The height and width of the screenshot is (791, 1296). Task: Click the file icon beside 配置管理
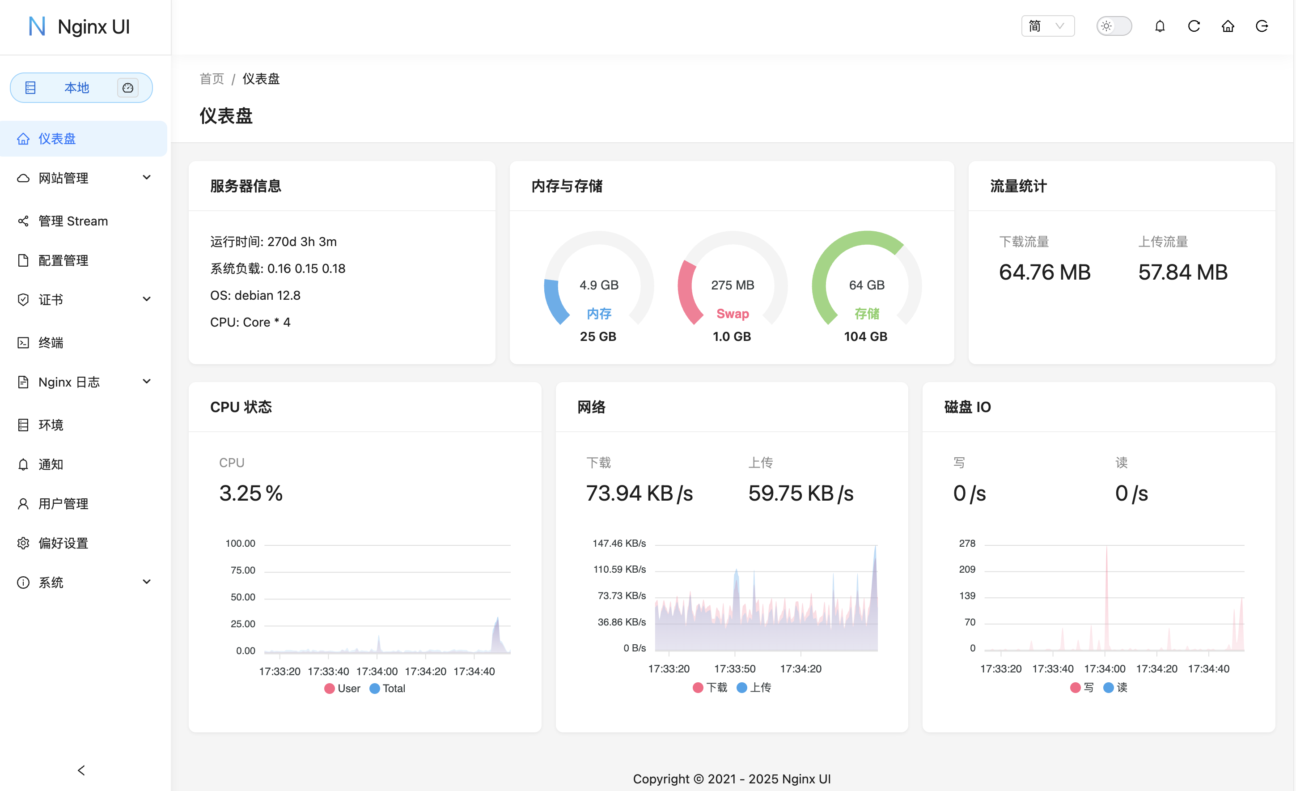point(23,260)
